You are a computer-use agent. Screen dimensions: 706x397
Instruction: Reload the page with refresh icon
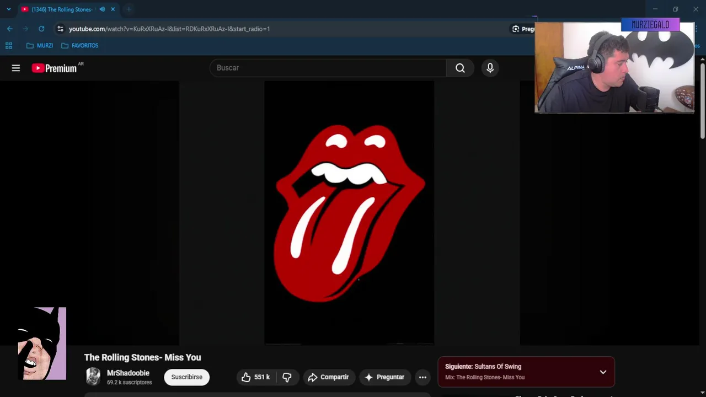pyautogui.click(x=41, y=29)
